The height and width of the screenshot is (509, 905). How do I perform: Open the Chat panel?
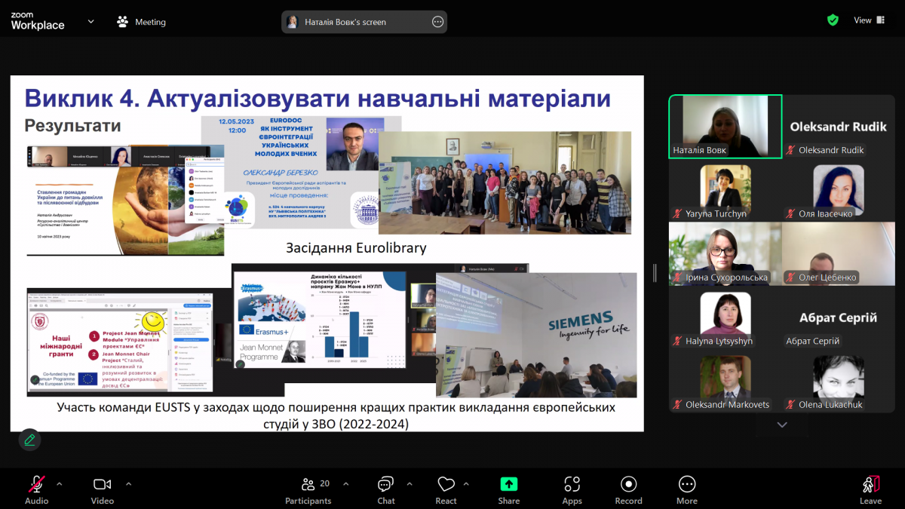click(385, 485)
